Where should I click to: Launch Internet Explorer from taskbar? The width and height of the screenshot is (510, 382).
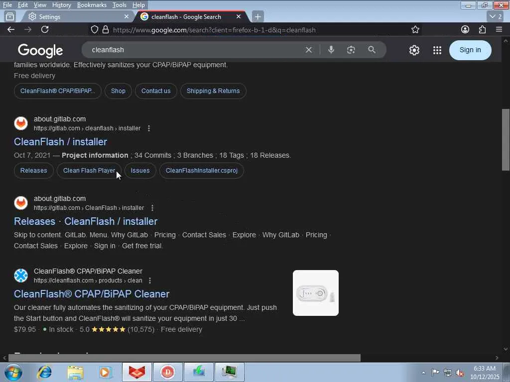[x=44, y=372]
